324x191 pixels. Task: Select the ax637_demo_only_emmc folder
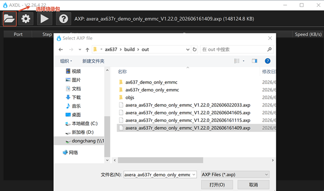point(151,82)
